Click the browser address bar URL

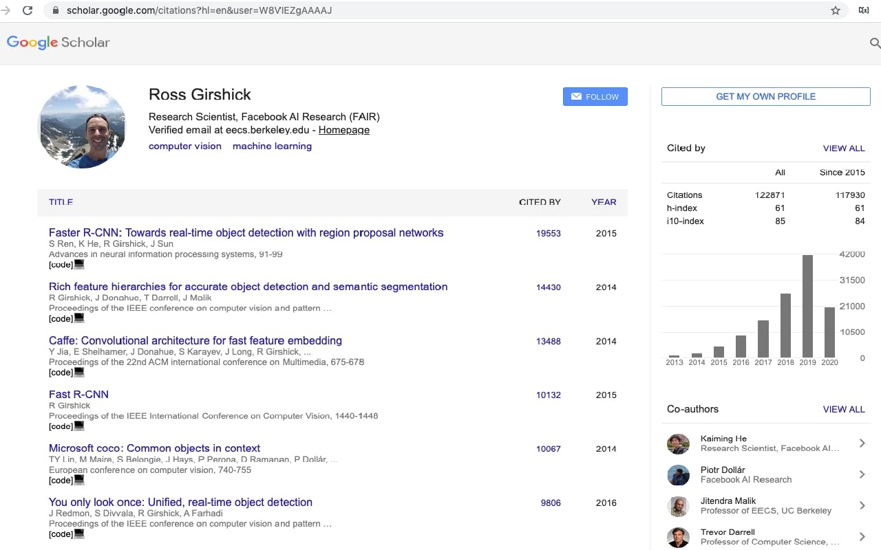200,10
